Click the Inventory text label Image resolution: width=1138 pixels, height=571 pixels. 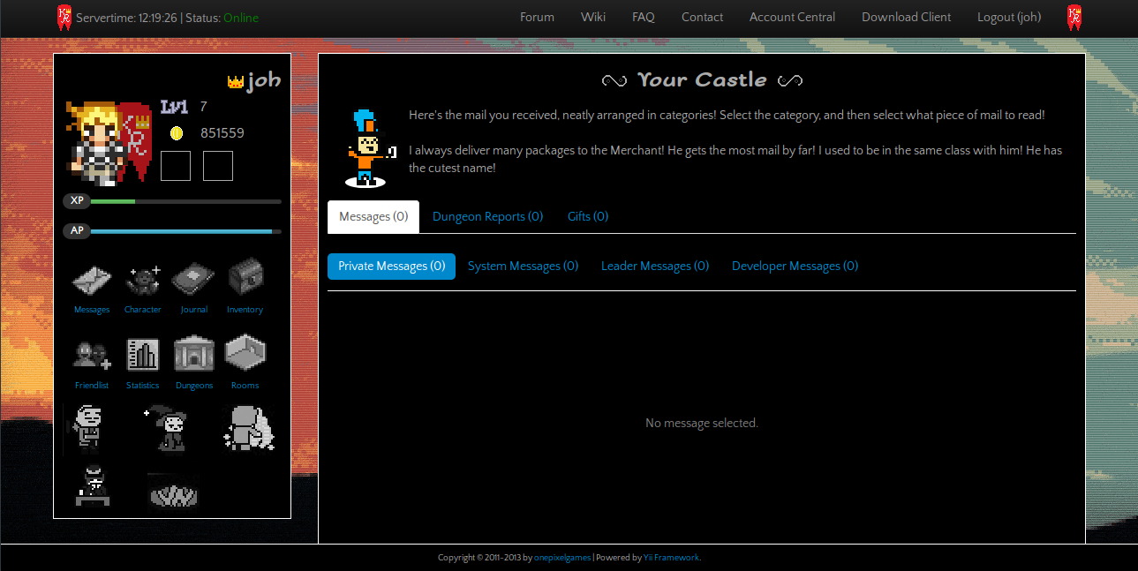(245, 310)
